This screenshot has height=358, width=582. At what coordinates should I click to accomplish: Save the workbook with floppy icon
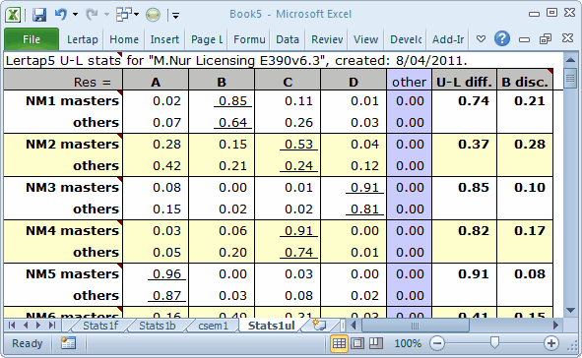pyautogui.click(x=39, y=15)
